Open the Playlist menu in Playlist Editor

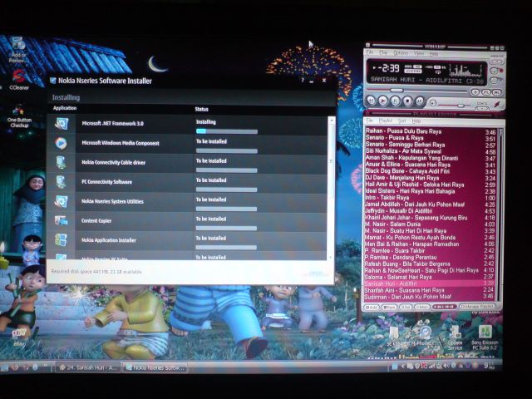pos(386,121)
